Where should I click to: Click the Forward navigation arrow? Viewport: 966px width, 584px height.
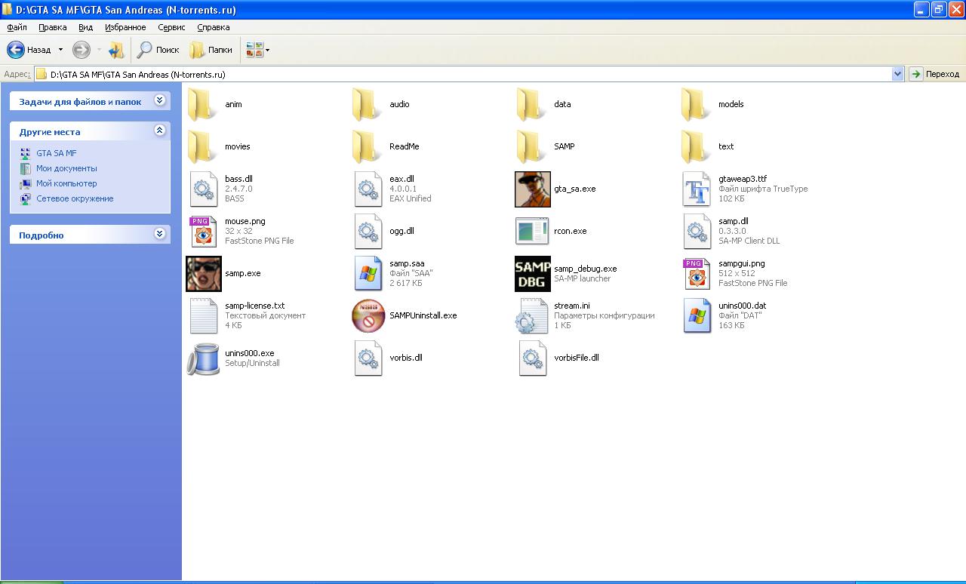pos(81,50)
